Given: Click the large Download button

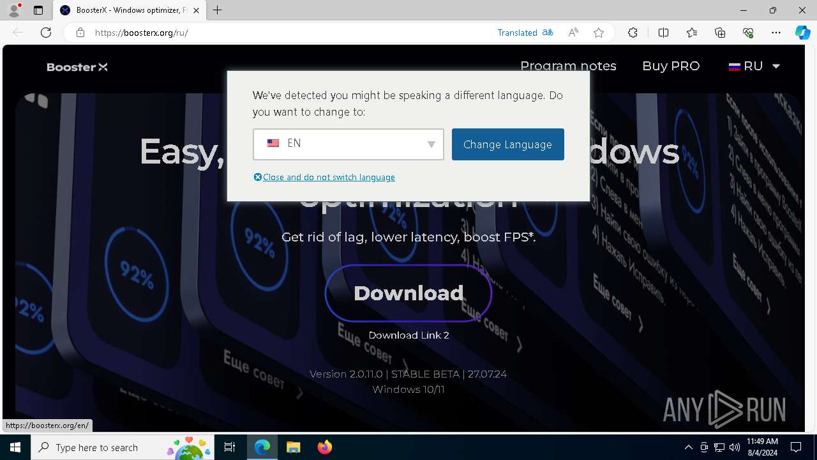Looking at the screenshot, I should point(408,293).
